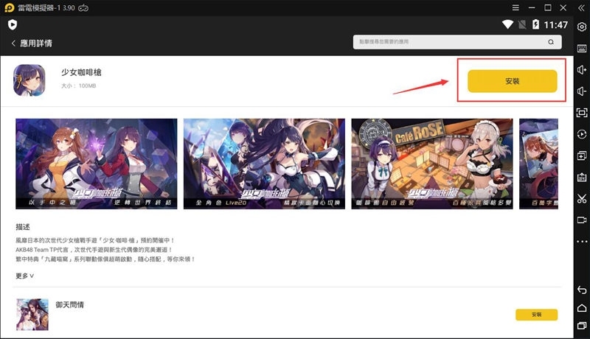
Task: Click gamepad icon in title bar
Action: (x=83, y=8)
